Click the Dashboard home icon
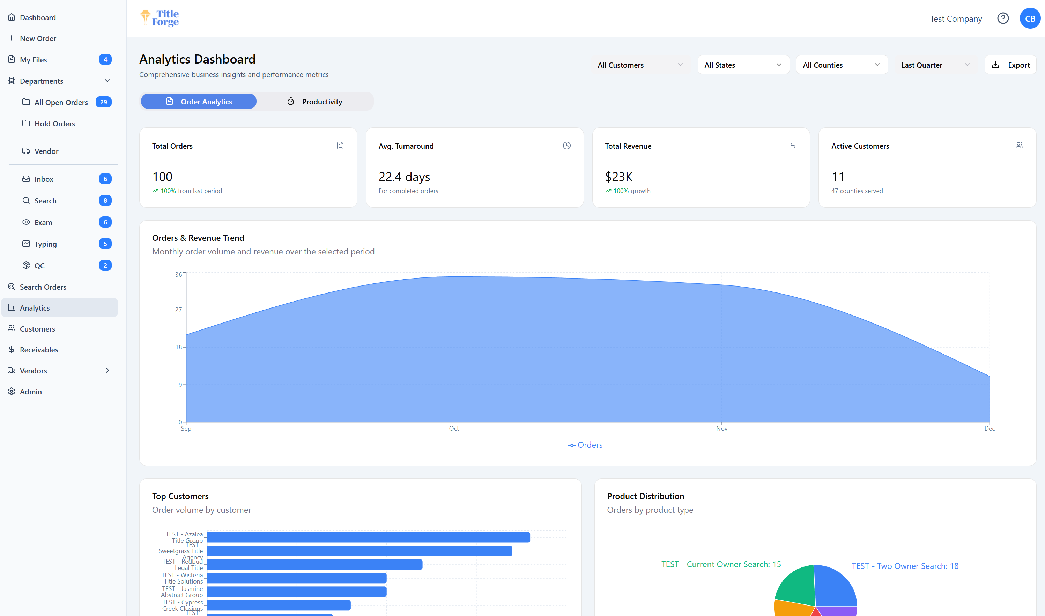Image resolution: width=1045 pixels, height=616 pixels. coord(12,17)
